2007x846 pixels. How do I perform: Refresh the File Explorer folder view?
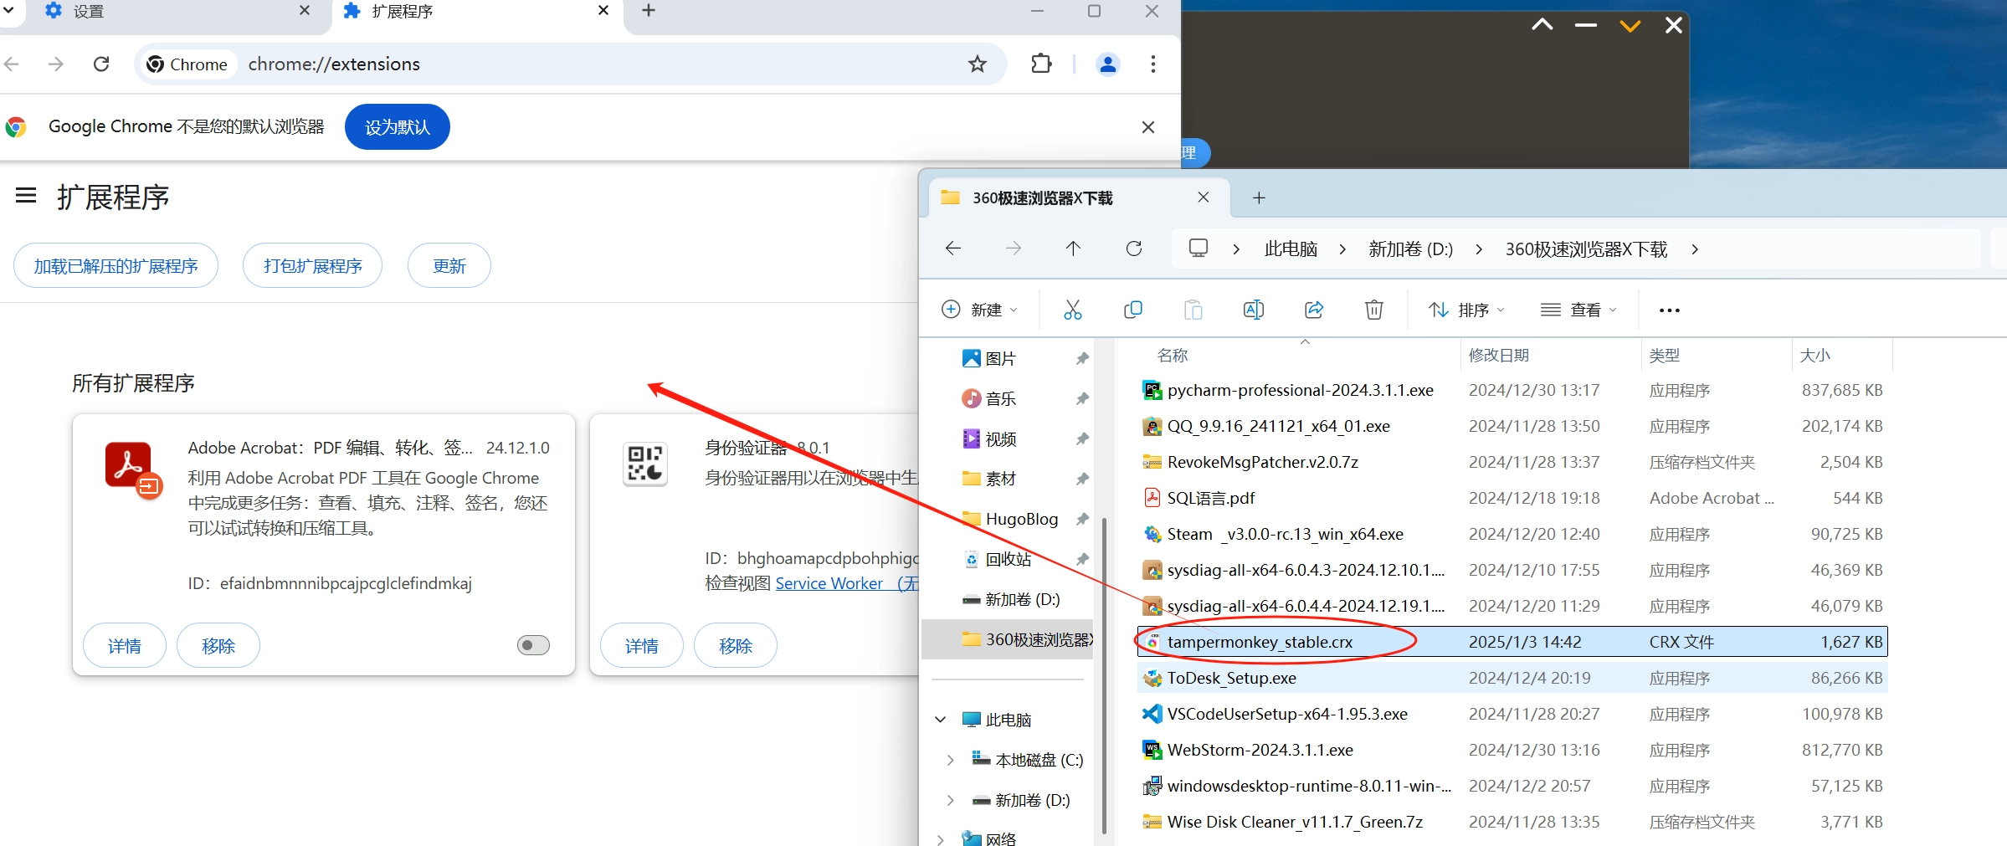tap(1134, 249)
